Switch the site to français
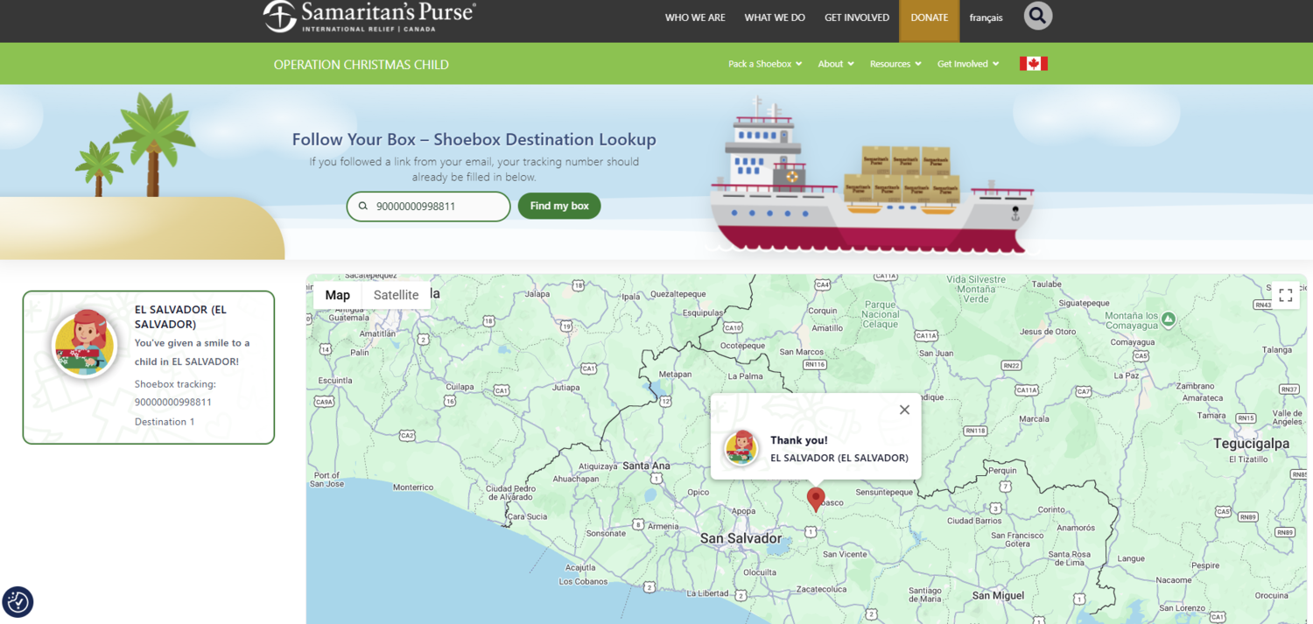Image resolution: width=1313 pixels, height=624 pixels. click(x=987, y=18)
